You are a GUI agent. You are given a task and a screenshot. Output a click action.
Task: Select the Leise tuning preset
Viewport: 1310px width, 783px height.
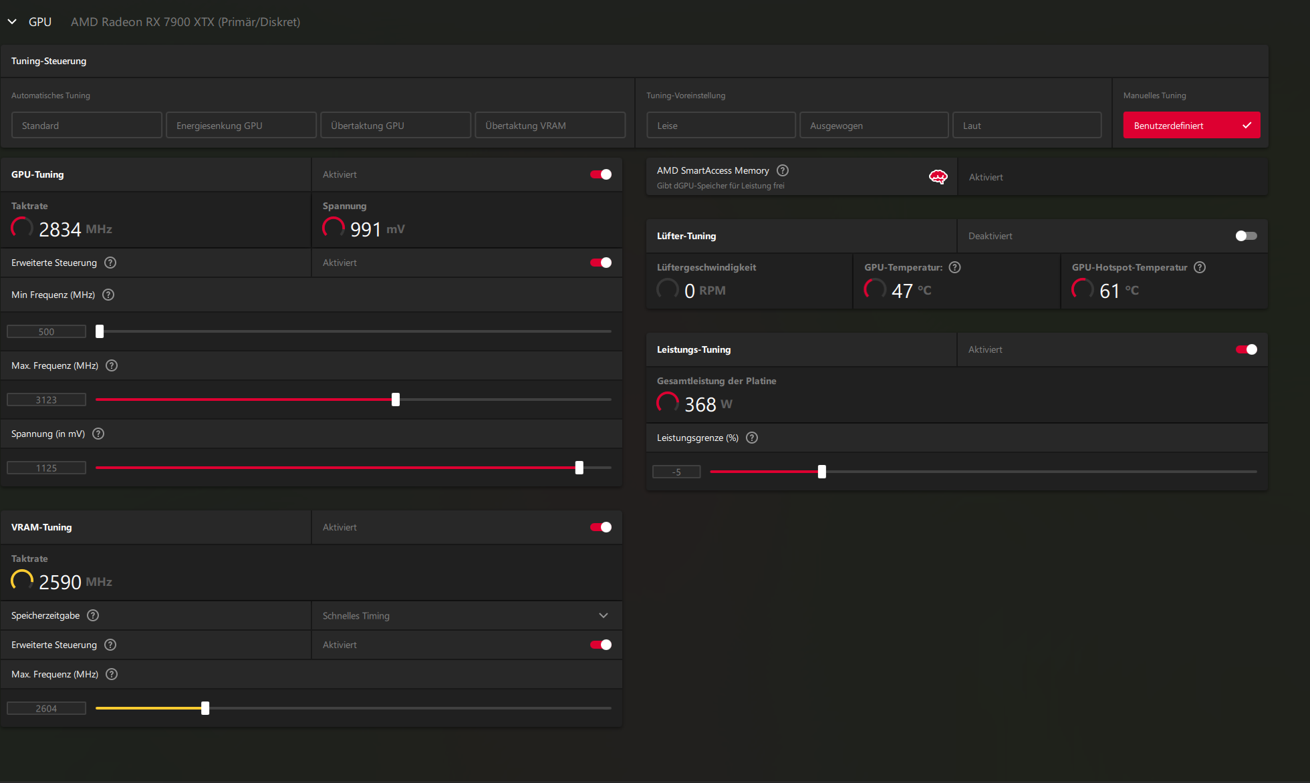pyautogui.click(x=720, y=126)
